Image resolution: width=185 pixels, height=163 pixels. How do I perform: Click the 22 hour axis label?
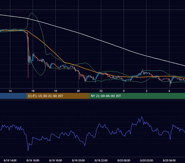click(x=101, y=91)
